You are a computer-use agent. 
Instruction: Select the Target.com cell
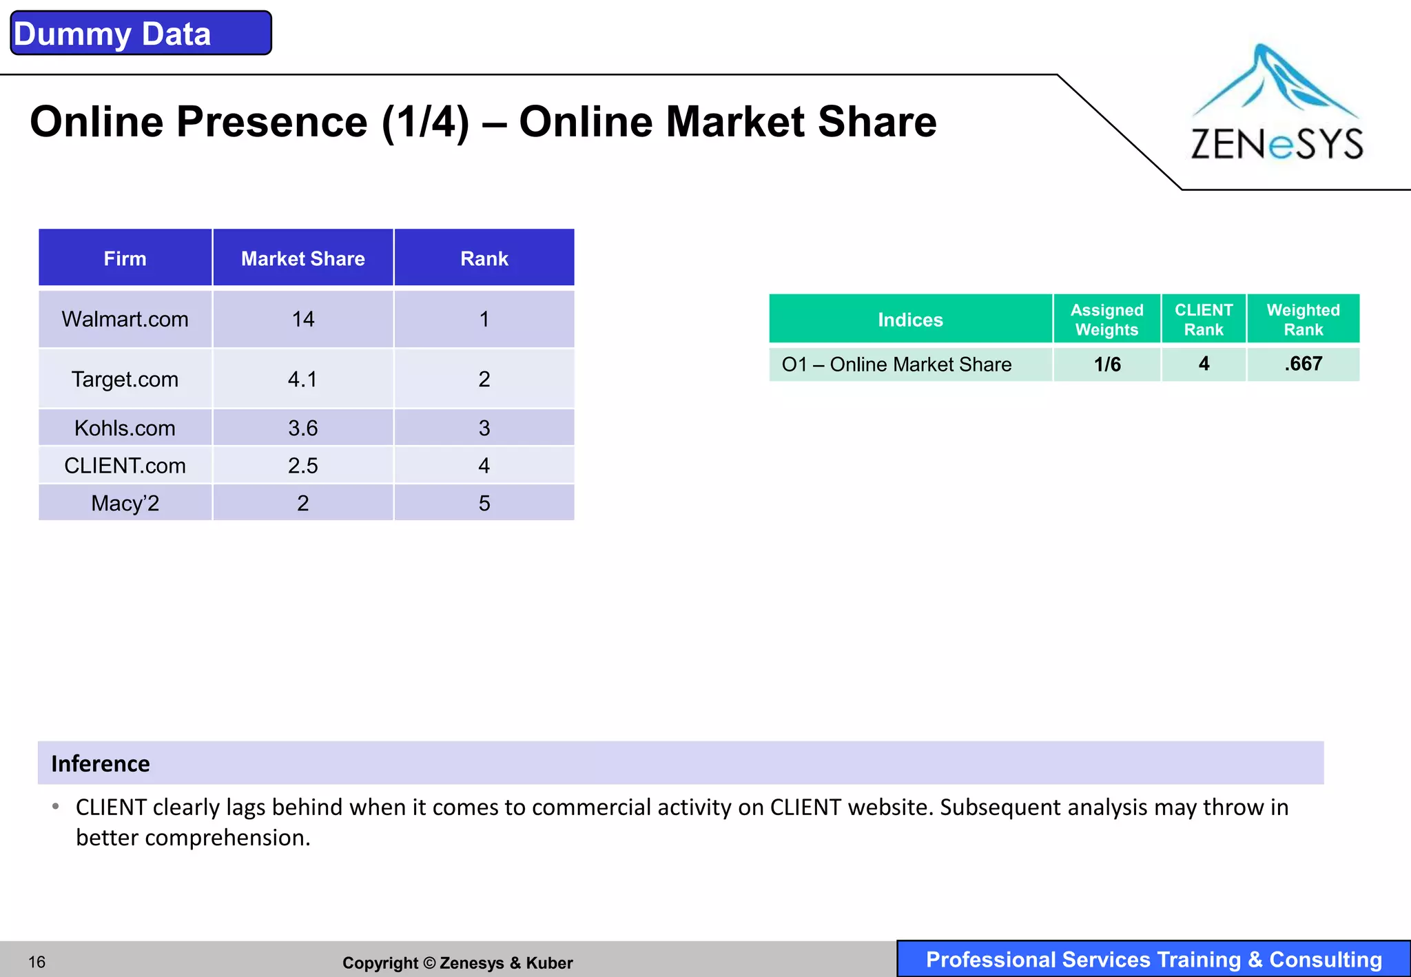[125, 379]
